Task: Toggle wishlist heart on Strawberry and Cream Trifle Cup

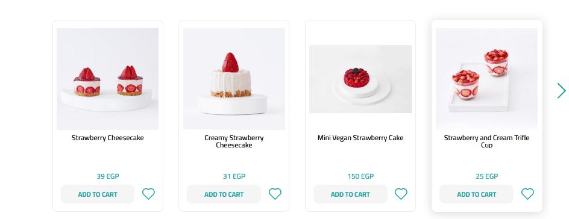Action: [x=527, y=194]
